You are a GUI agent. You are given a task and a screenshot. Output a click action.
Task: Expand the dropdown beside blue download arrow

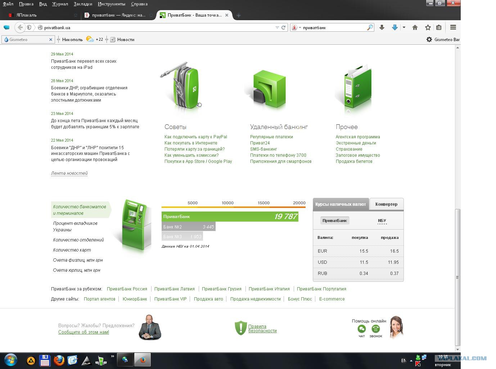(x=404, y=27)
